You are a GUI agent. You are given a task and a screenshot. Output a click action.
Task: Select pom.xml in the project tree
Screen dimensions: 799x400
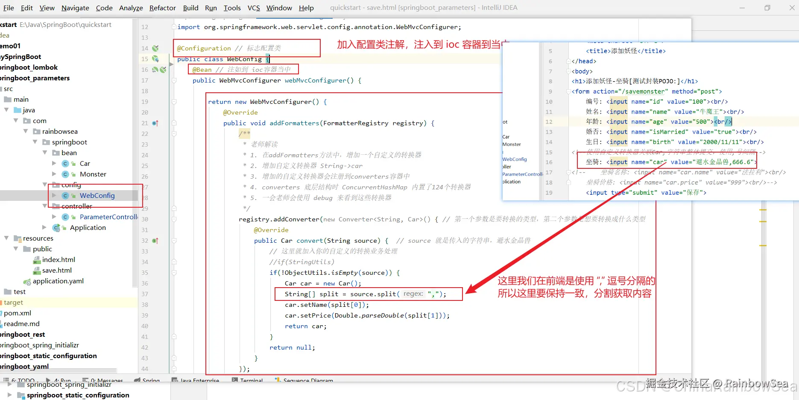(18, 313)
